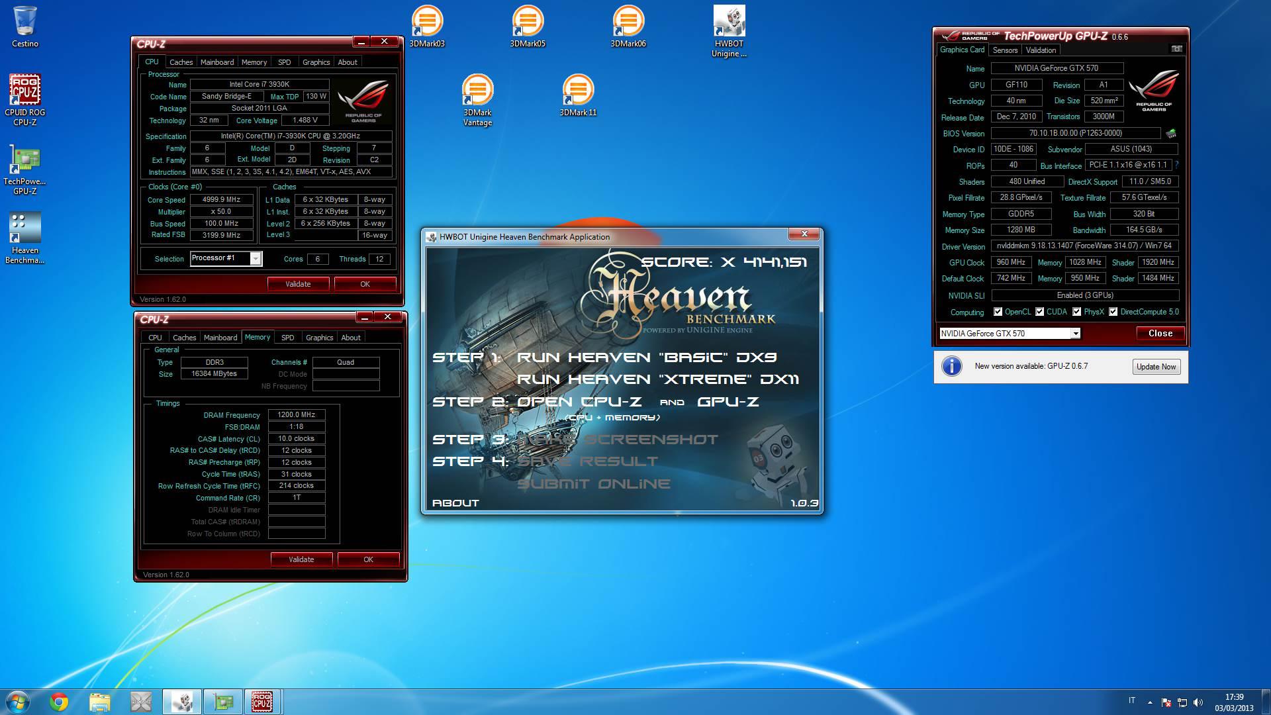The image size is (1271, 715).
Task: Click About in Heaven benchmark app
Action: (455, 503)
